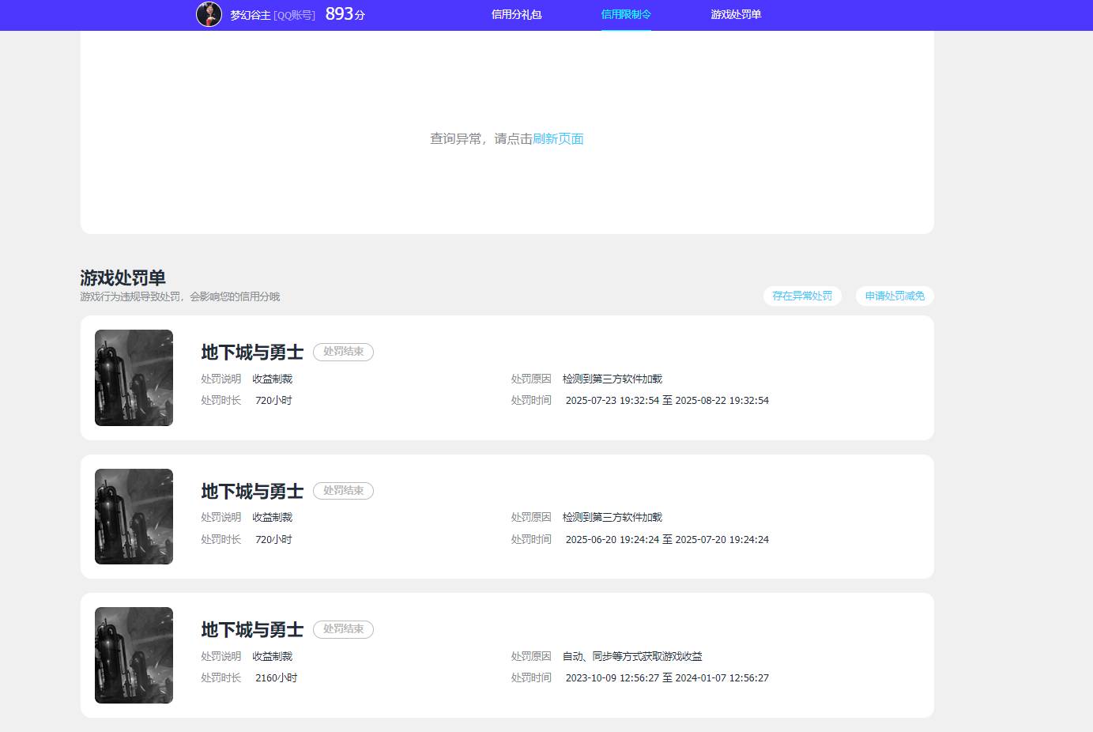Click the user avatar in the top bar

pyautogui.click(x=209, y=14)
